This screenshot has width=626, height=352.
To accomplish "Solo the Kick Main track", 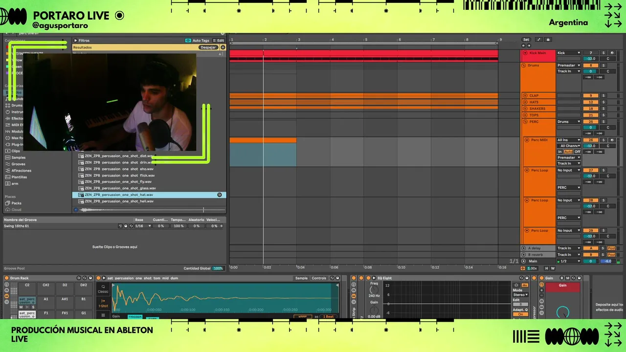I will 604,53.
